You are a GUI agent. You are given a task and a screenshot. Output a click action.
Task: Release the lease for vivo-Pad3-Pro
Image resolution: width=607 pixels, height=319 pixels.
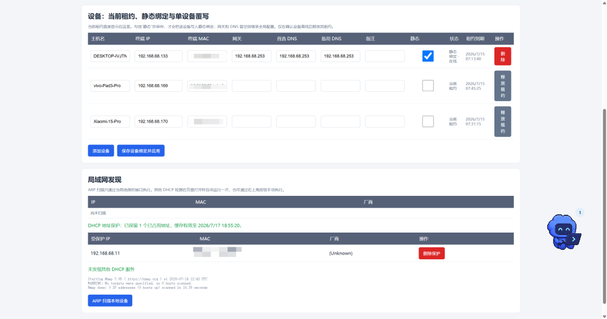pos(503,86)
